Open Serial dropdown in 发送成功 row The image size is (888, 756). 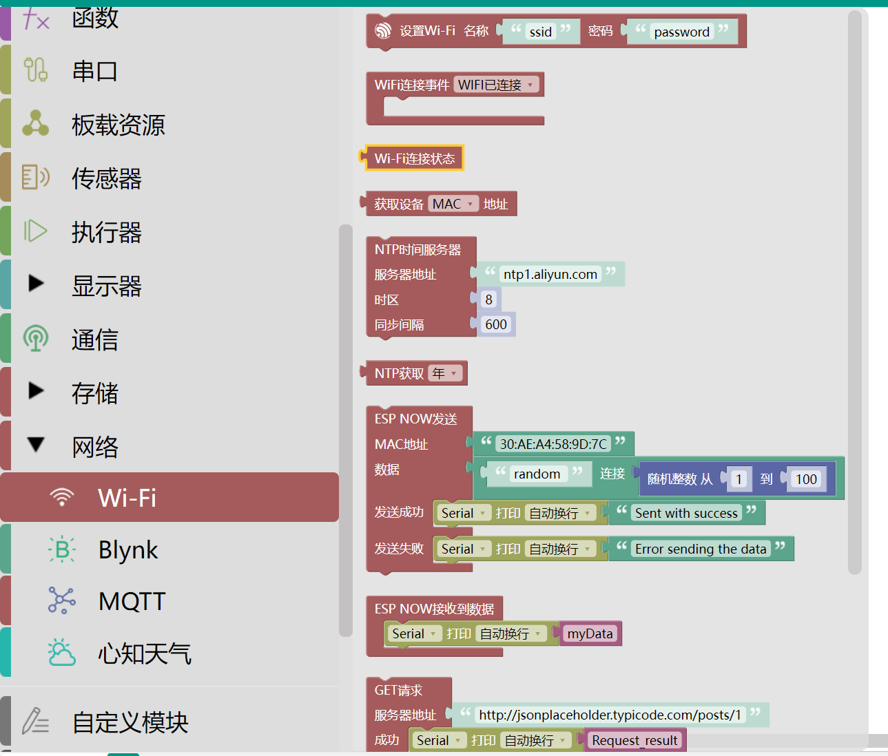(x=464, y=513)
